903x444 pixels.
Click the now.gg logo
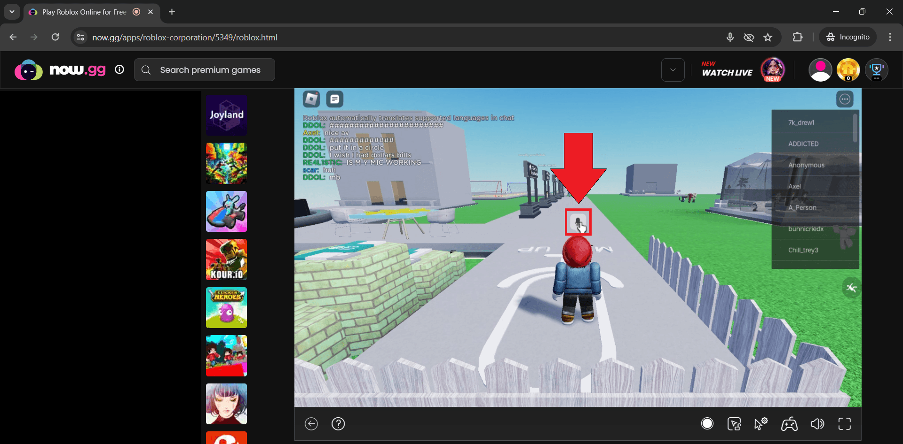tap(60, 70)
